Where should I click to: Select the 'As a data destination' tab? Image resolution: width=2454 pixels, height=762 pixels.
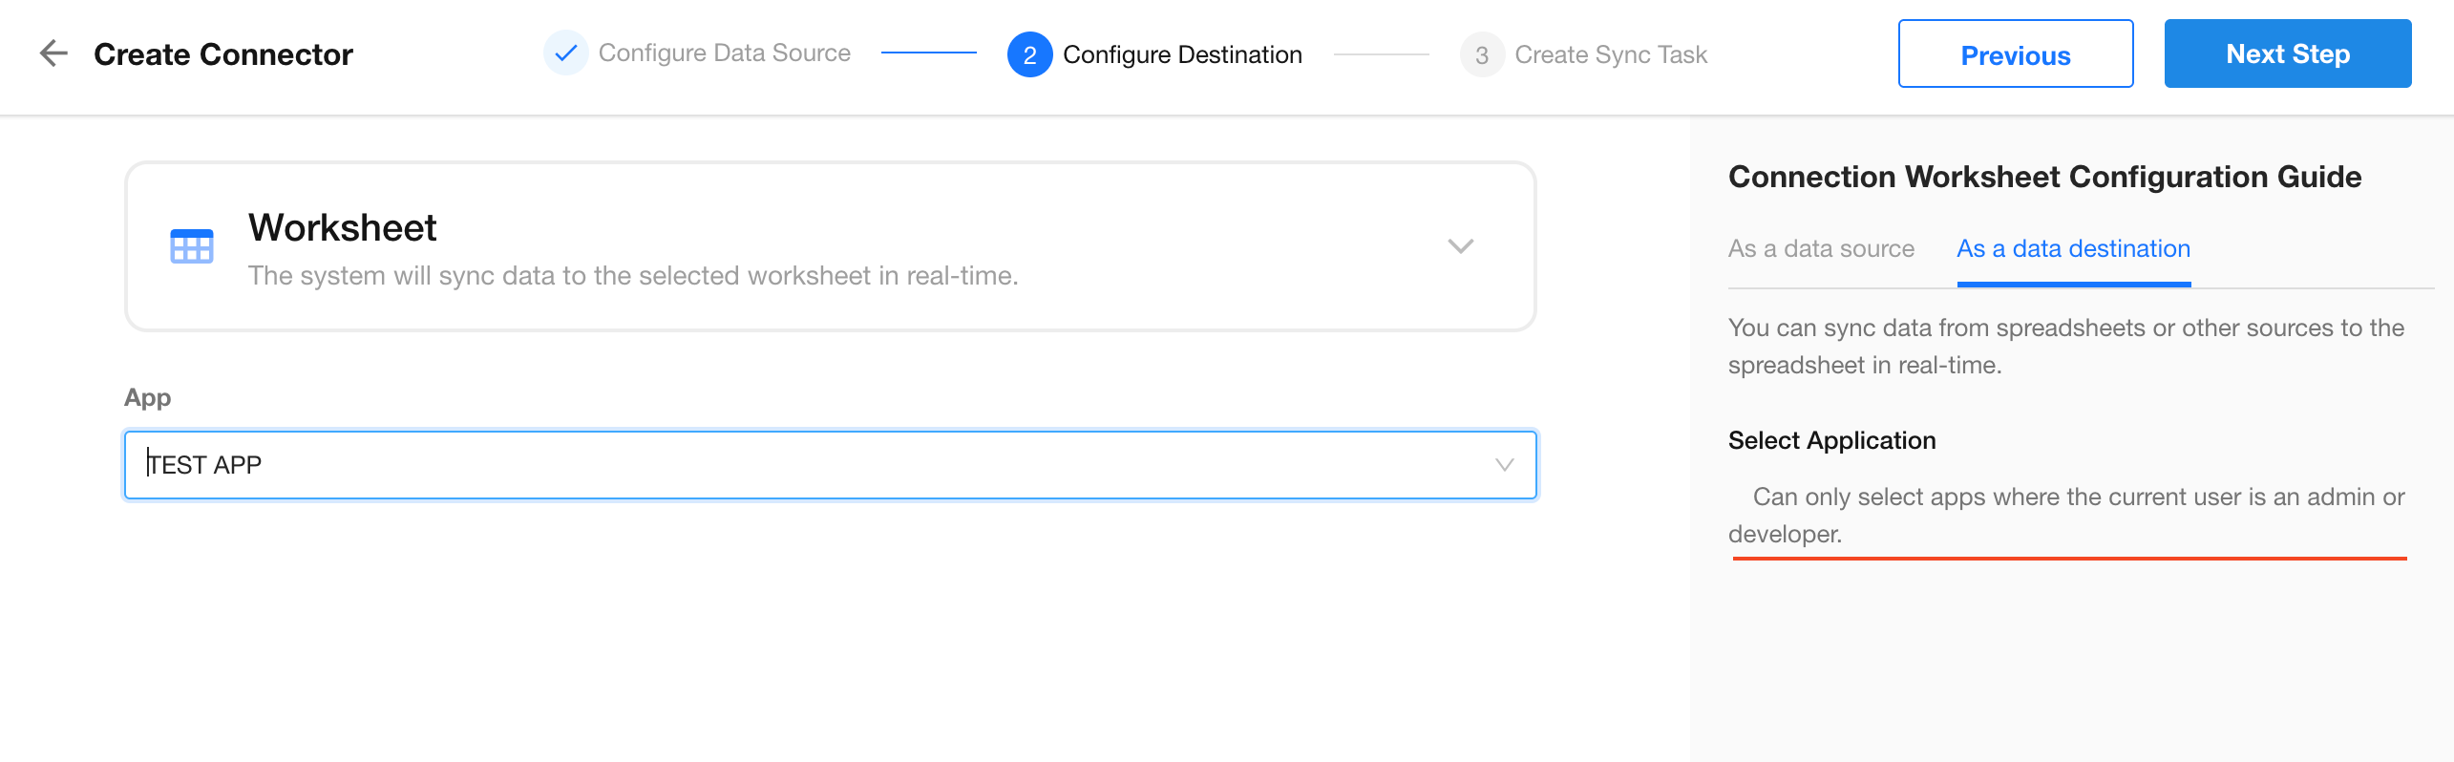pyautogui.click(x=2073, y=249)
